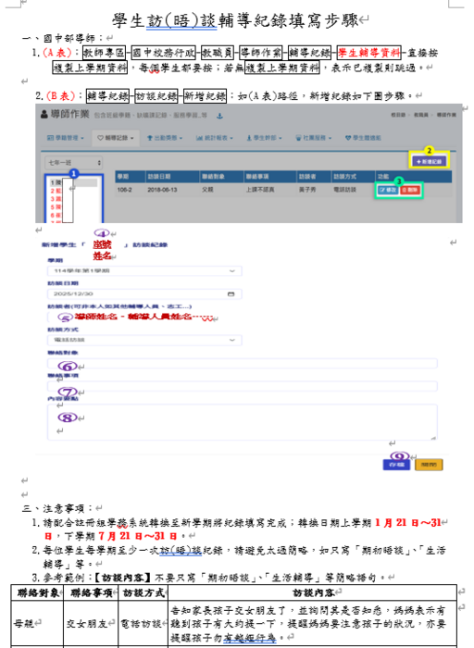Viewport: 474px width, 648px height.
Task: Click the 聯絡事項 input field in the form
Action: tap(243, 386)
